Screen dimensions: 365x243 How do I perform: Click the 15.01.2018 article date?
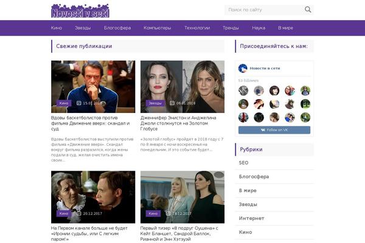(x=92, y=103)
